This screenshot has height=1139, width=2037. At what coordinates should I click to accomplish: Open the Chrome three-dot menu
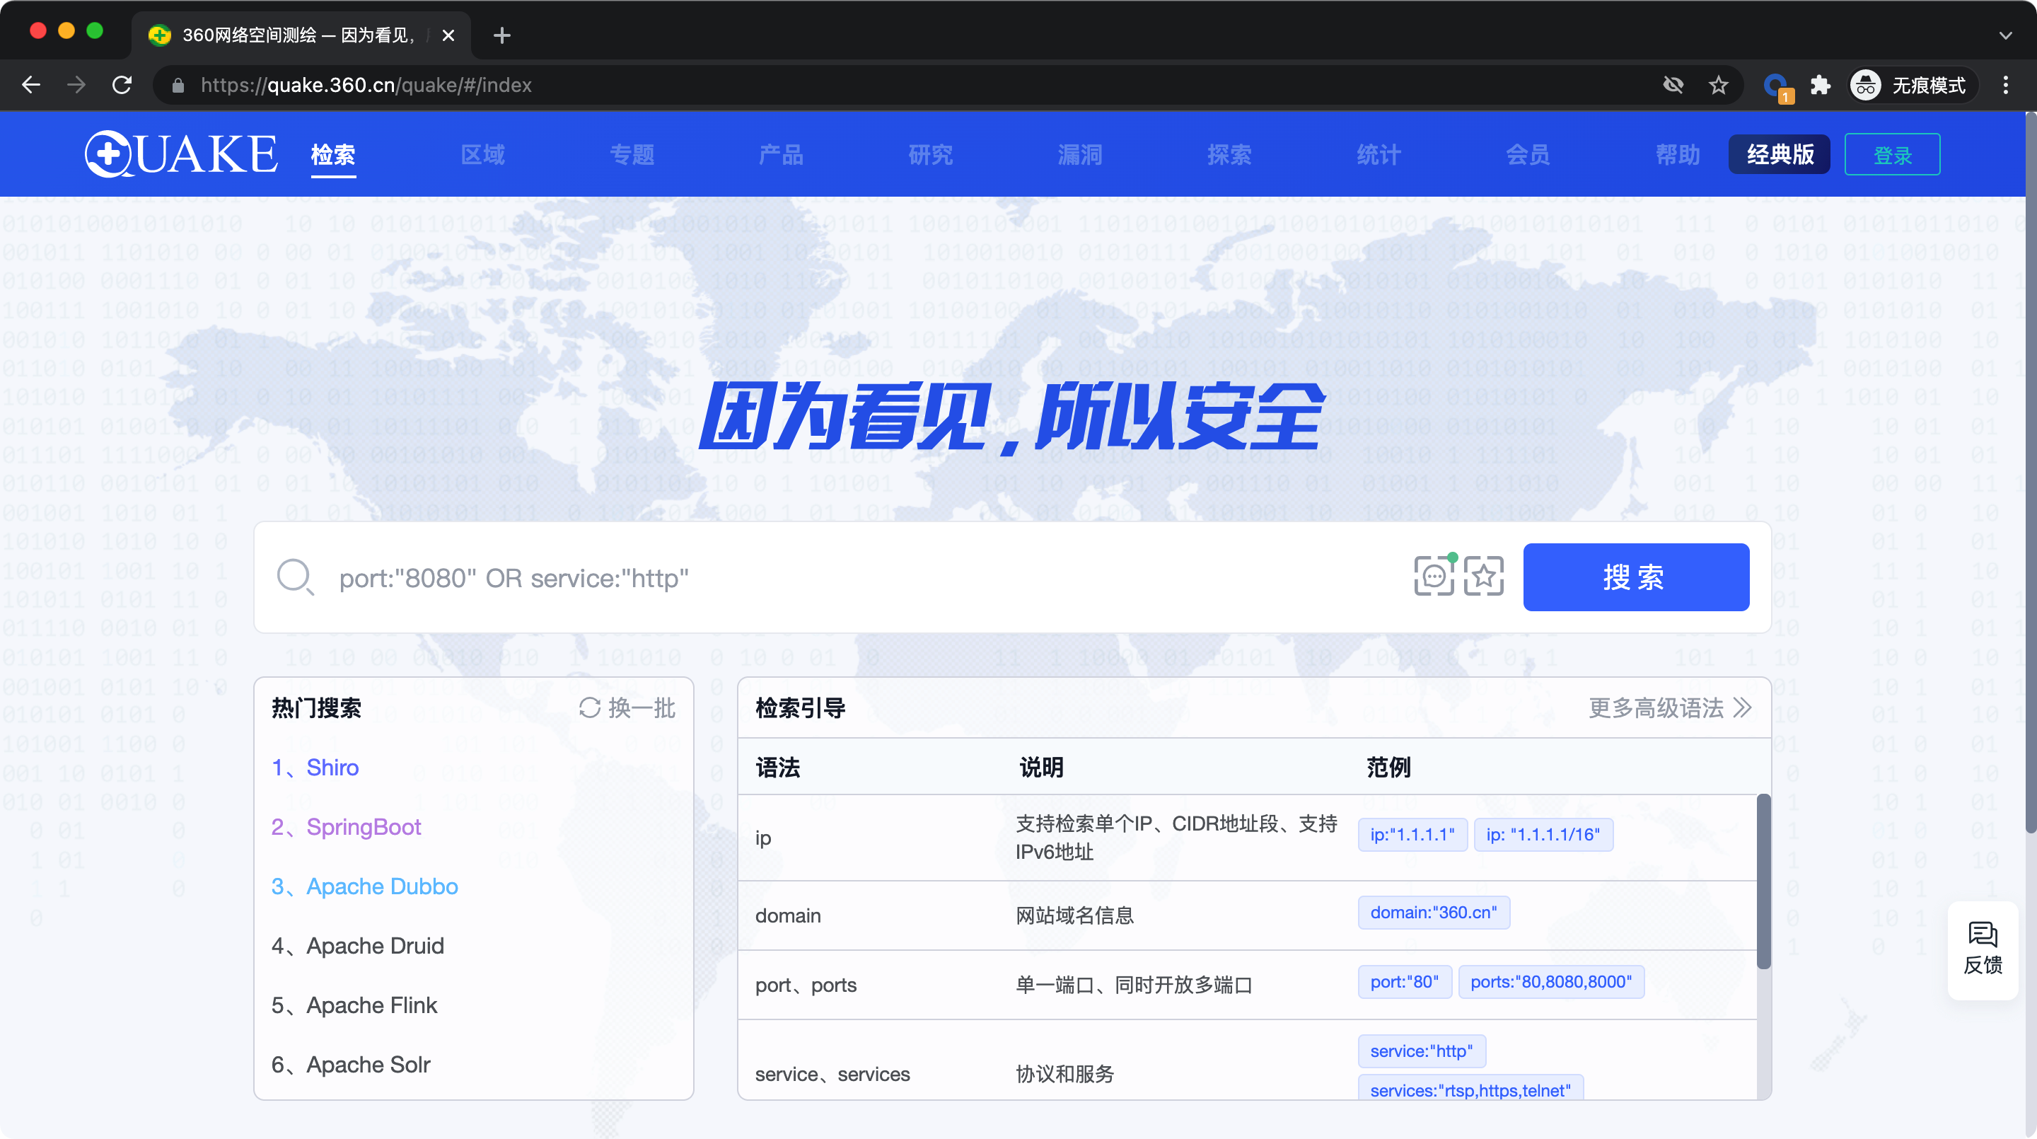(x=2005, y=85)
